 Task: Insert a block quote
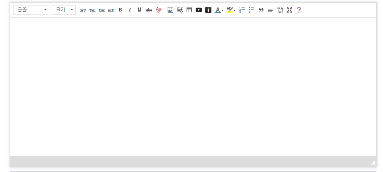point(261,10)
